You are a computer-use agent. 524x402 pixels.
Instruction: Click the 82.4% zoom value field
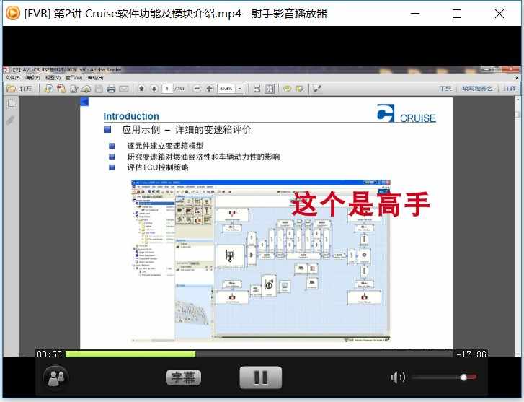226,89
